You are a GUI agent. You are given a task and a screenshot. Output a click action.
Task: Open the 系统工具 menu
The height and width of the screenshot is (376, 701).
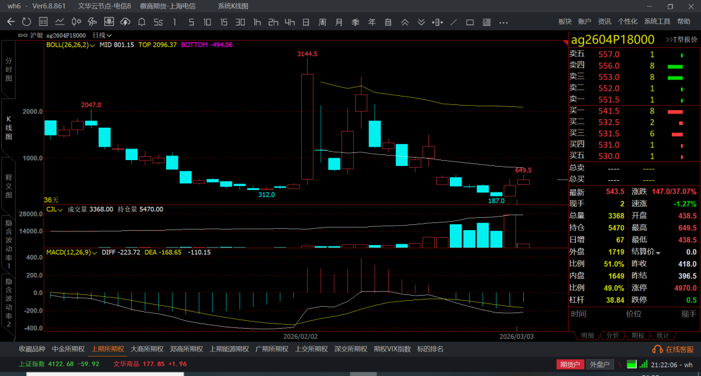click(x=657, y=21)
